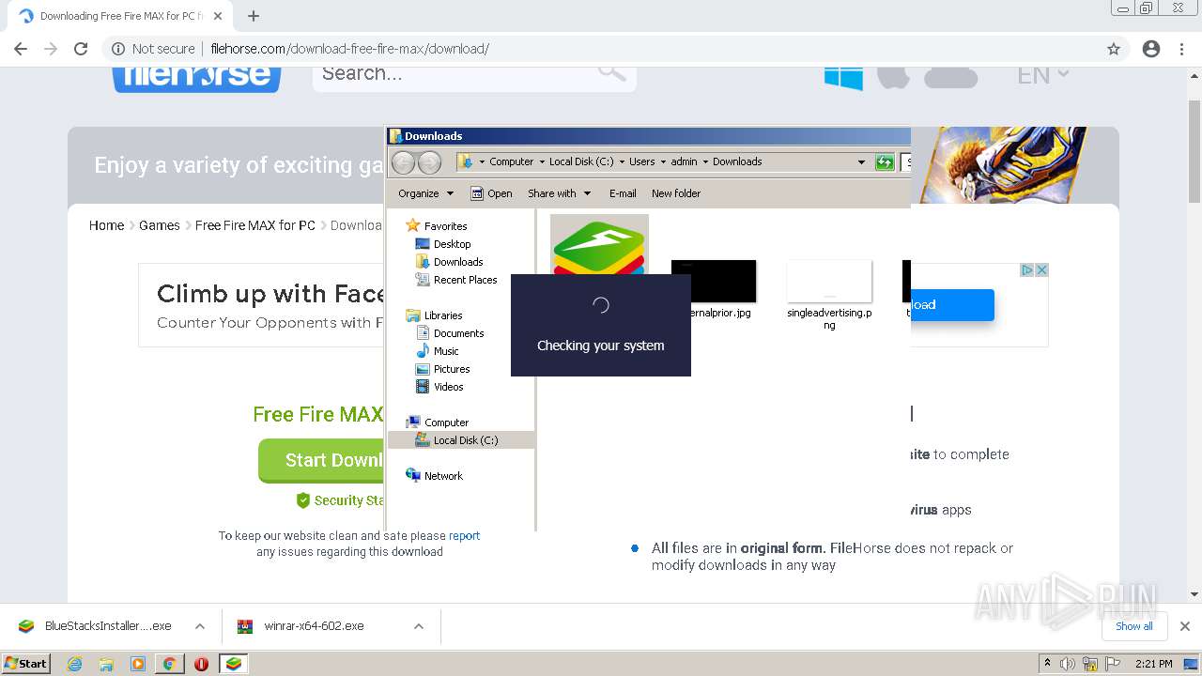Click BlueStacksInstaller download item
This screenshot has width=1202, height=676.
pyautogui.click(x=97, y=626)
